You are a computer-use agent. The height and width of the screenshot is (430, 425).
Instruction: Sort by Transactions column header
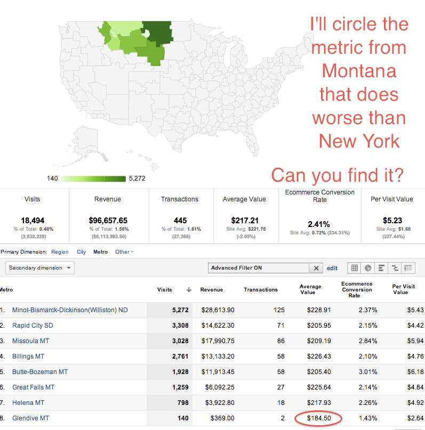[261, 289]
